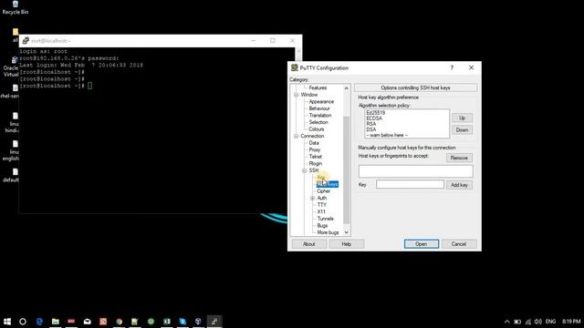This screenshot has width=584, height=328.
Task: Click the ENG language indicator
Action: 550,322
